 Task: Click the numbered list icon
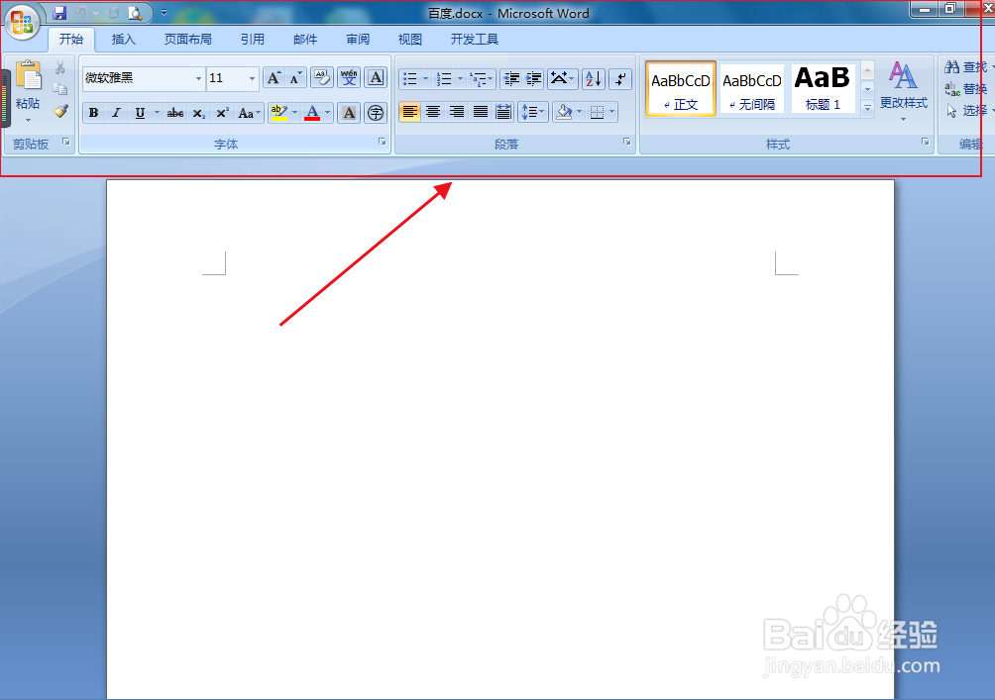coord(444,78)
